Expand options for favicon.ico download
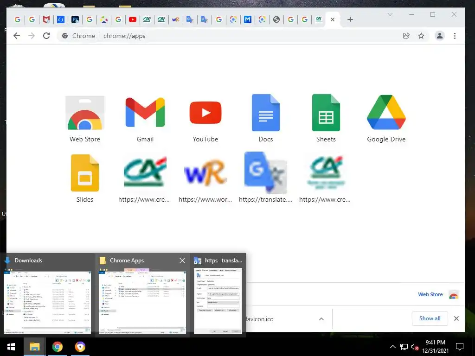Screen dimensions: 475x356 [321, 319]
